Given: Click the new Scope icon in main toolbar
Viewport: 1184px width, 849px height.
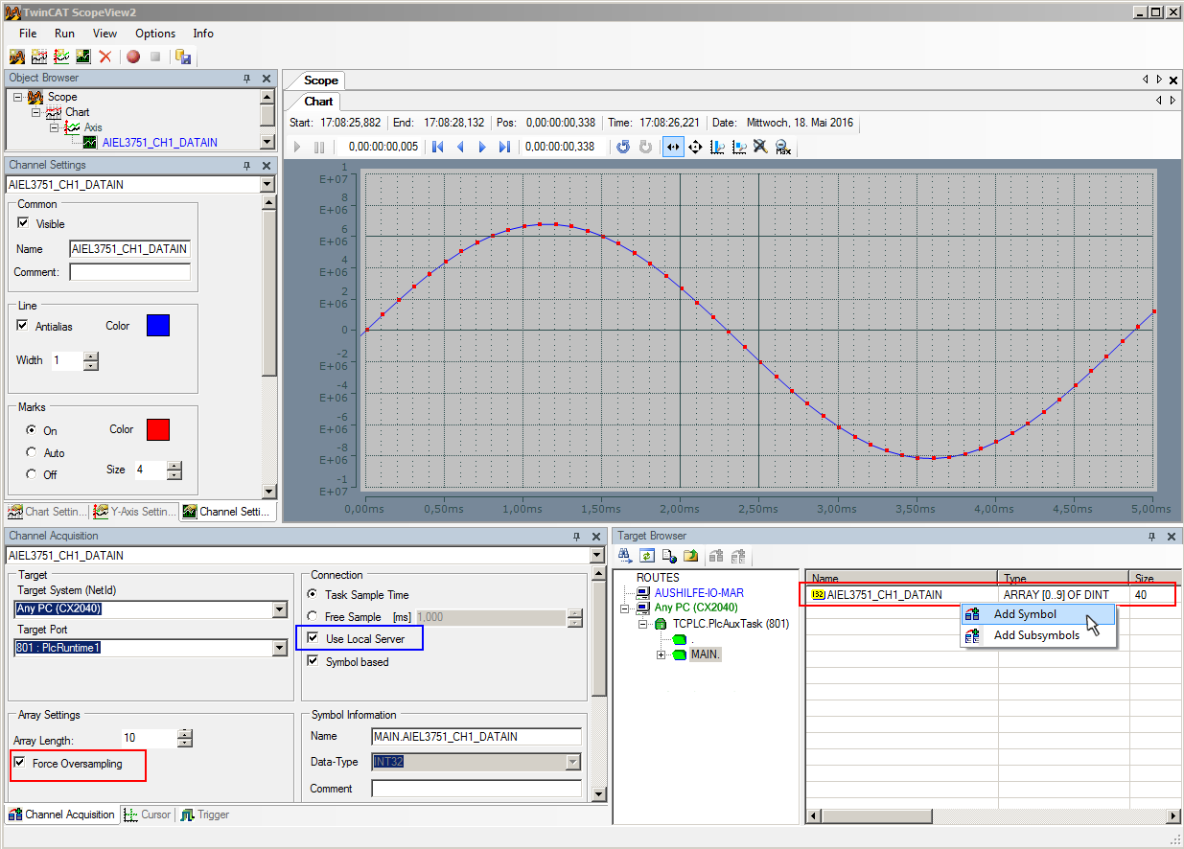Looking at the screenshot, I should coord(16,57).
